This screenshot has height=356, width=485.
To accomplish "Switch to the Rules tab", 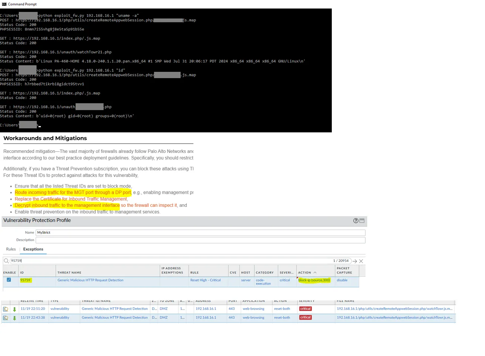I will 11,249.
